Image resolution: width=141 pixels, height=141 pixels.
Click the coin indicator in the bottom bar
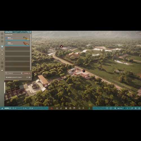[24, 108]
